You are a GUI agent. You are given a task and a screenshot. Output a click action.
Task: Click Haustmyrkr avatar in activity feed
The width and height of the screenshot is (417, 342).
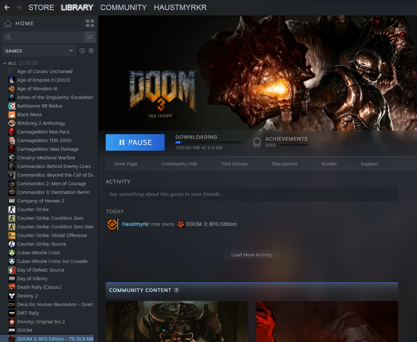[x=112, y=224]
